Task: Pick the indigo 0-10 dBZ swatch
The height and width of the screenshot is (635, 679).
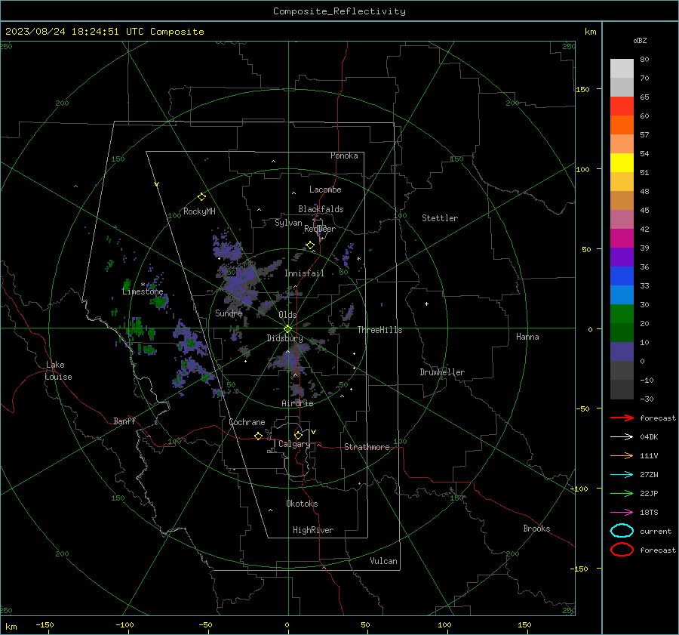Action: tap(622, 352)
